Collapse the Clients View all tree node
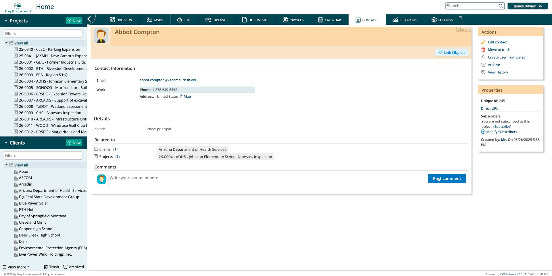The height and width of the screenshot is (276, 552). (x=6, y=165)
